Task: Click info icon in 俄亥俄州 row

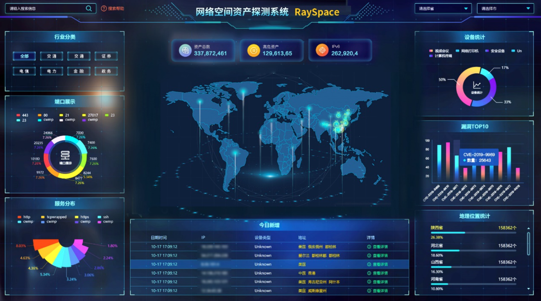Action: tap(369, 247)
